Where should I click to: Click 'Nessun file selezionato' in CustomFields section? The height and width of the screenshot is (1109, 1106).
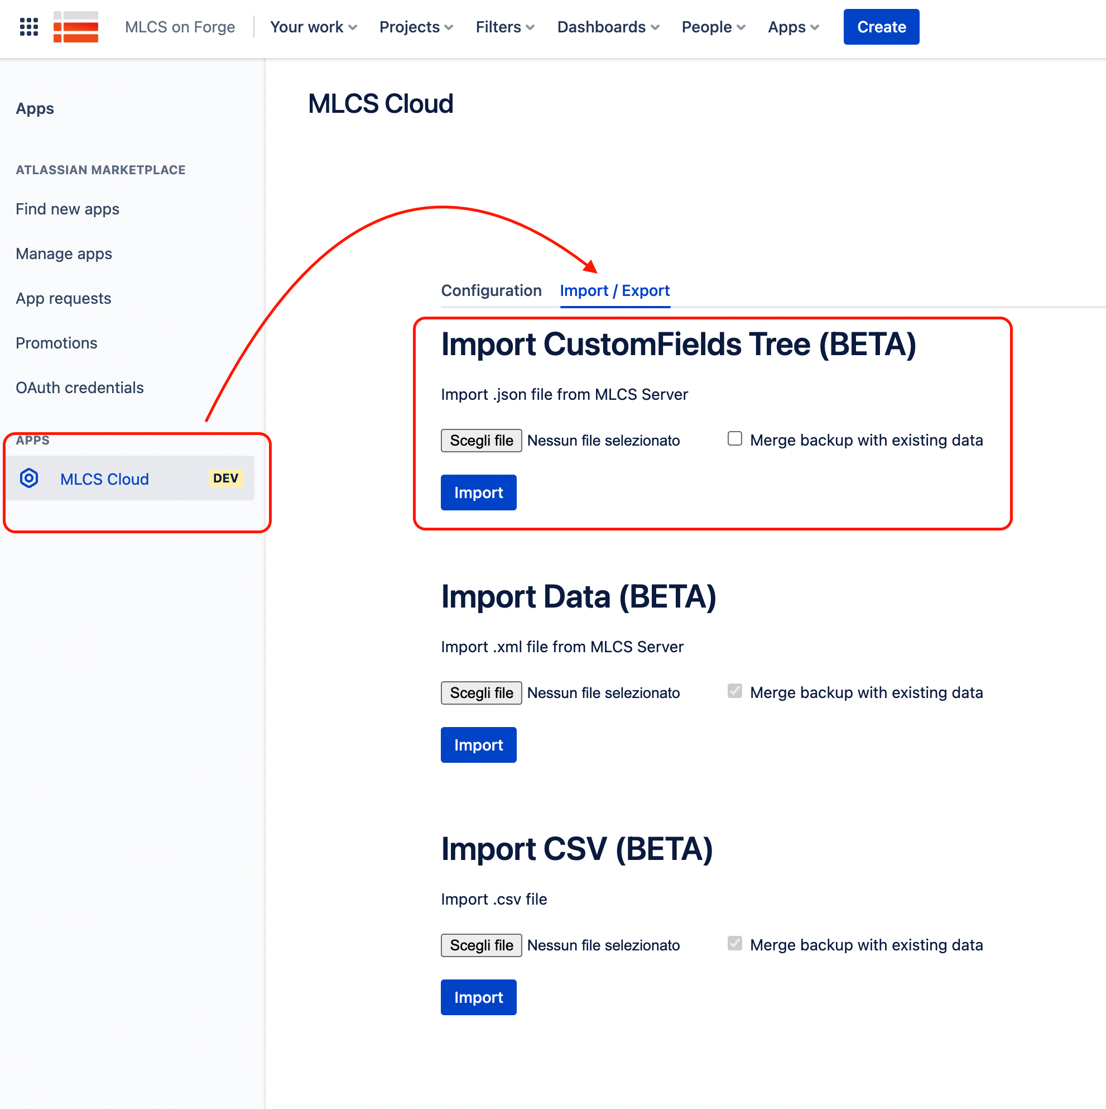[603, 440]
